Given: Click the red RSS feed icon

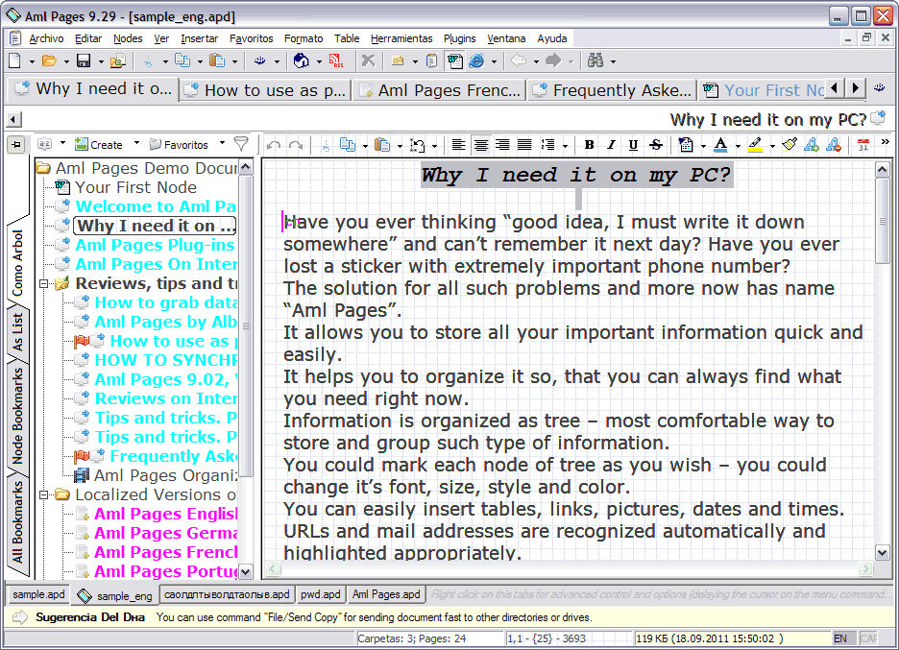Looking at the screenshot, I should (x=336, y=60).
